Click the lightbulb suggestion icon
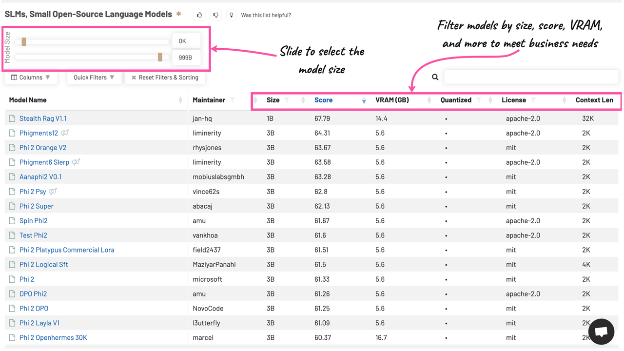Image resolution: width=624 pixels, height=351 pixels. pyautogui.click(x=231, y=15)
